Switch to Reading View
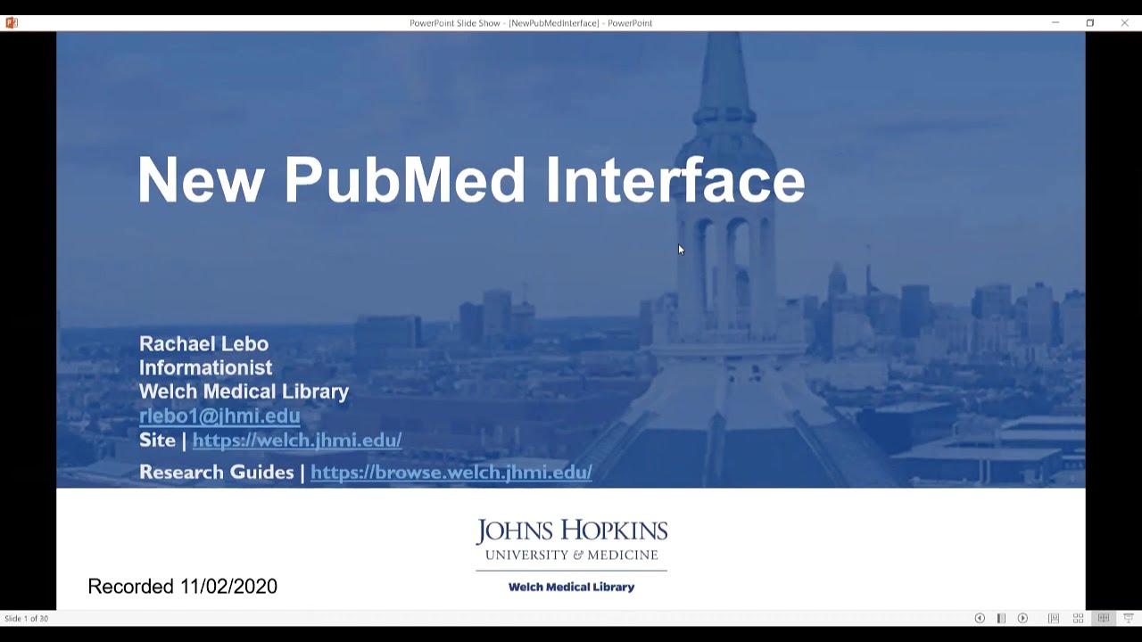This screenshot has width=1142, height=642. coord(1104,618)
